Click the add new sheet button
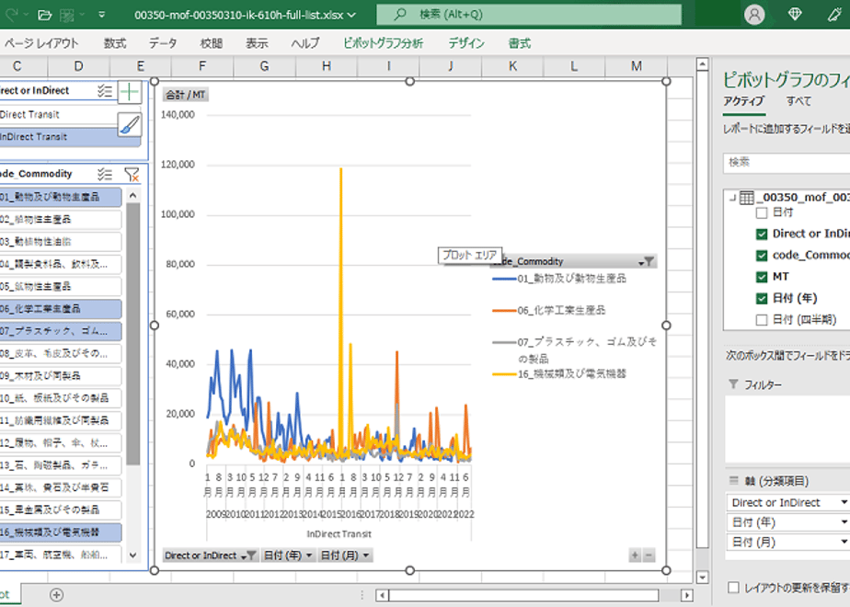The height and width of the screenshot is (607, 850). tap(56, 595)
